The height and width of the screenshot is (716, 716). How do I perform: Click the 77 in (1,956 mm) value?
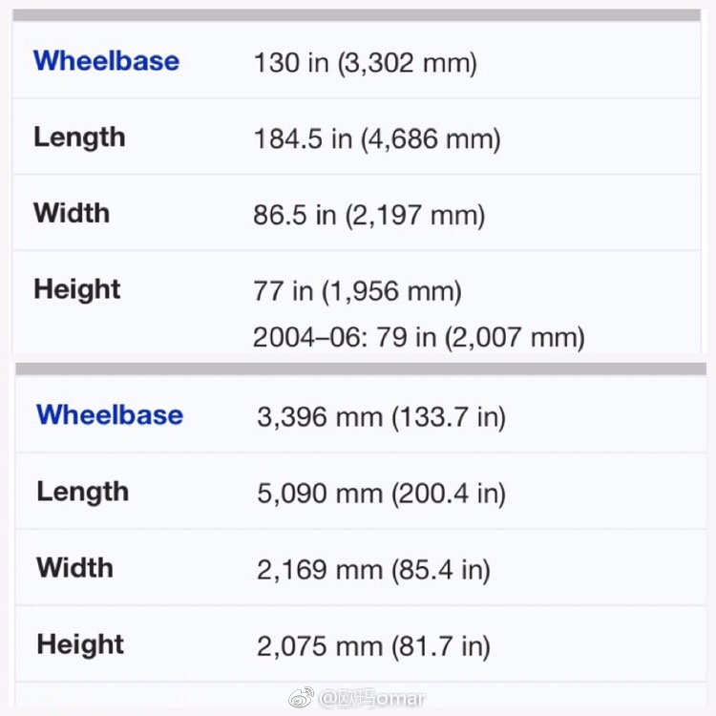click(358, 291)
